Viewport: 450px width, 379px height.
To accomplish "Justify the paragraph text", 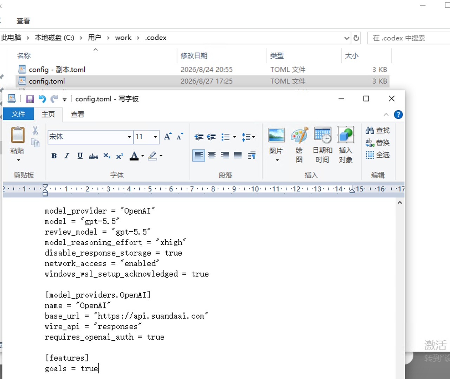I will pyautogui.click(x=238, y=155).
